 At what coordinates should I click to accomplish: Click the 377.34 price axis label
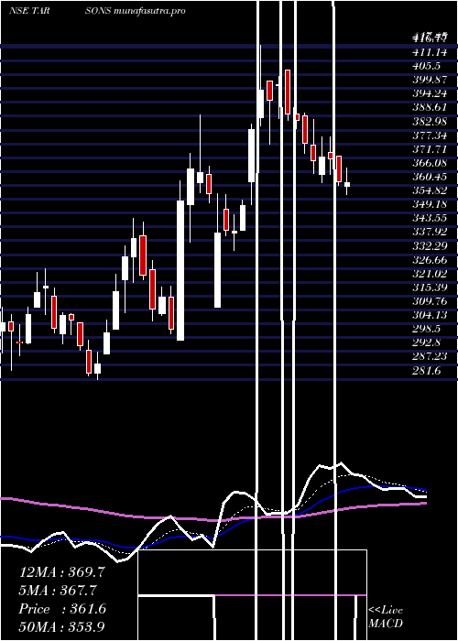[x=430, y=136]
